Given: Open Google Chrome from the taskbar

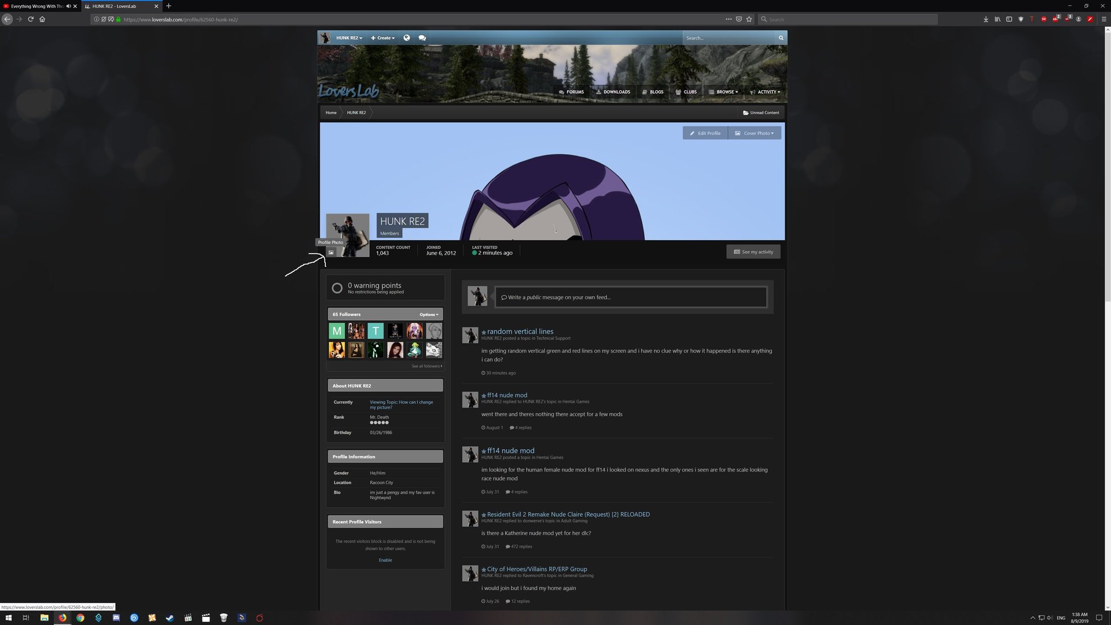Looking at the screenshot, I should point(80,617).
